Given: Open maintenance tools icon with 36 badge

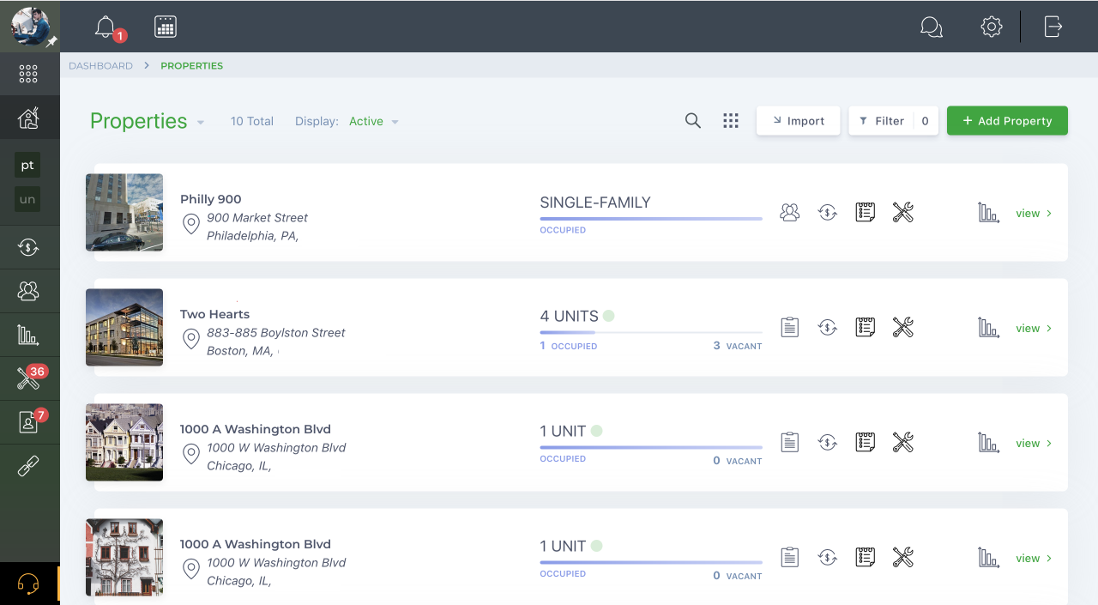Looking at the screenshot, I should click(29, 378).
